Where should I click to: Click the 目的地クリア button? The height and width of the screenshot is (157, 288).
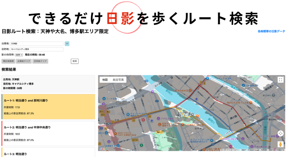[40, 61]
